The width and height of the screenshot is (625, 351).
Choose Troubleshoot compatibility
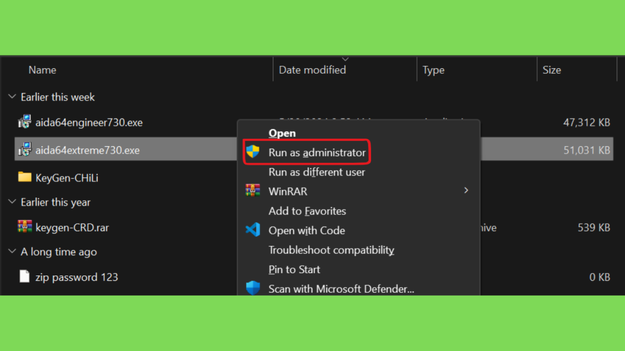click(x=331, y=250)
